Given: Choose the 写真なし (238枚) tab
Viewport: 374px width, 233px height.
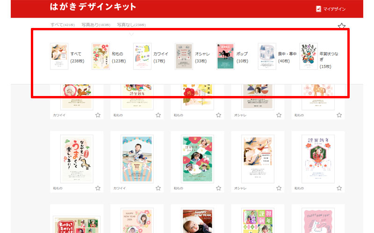Looking at the screenshot, I should (x=131, y=25).
